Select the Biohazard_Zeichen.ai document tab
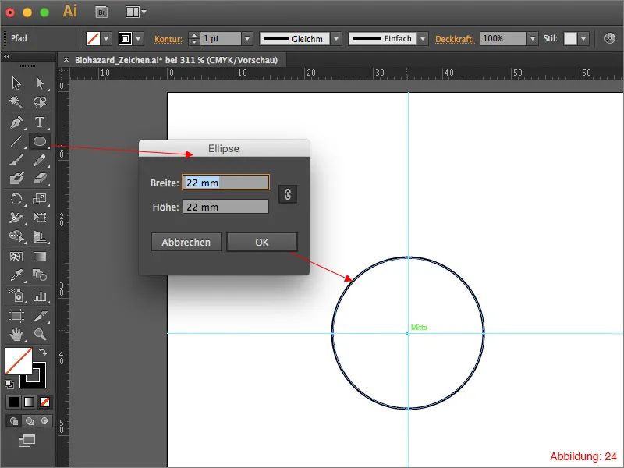The height and width of the screenshot is (468, 624). coord(176,61)
